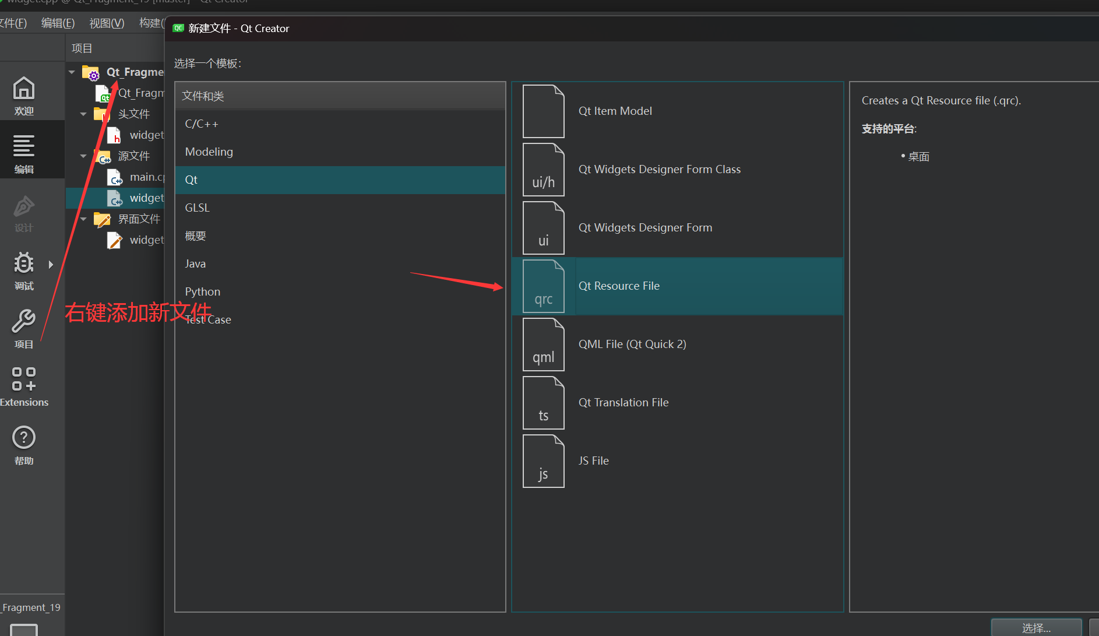Image resolution: width=1099 pixels, height=636 pixels.
Task: Expand the debug mode side arrow
Action: [x=51, y=265]
